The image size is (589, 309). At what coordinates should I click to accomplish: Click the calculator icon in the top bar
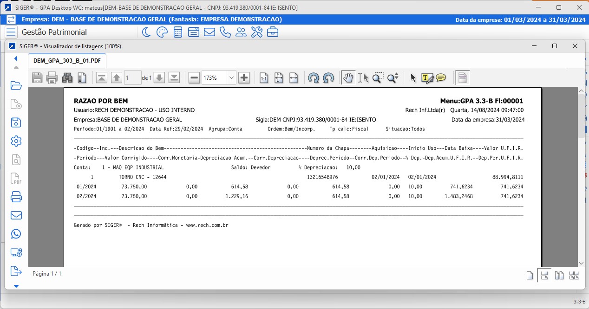point(177,32)
